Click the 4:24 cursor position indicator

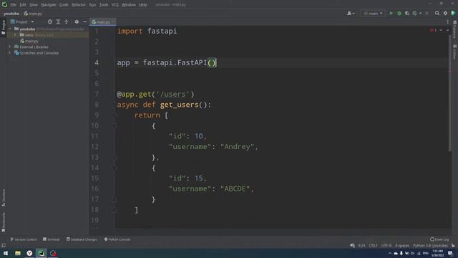click(361, 245)
